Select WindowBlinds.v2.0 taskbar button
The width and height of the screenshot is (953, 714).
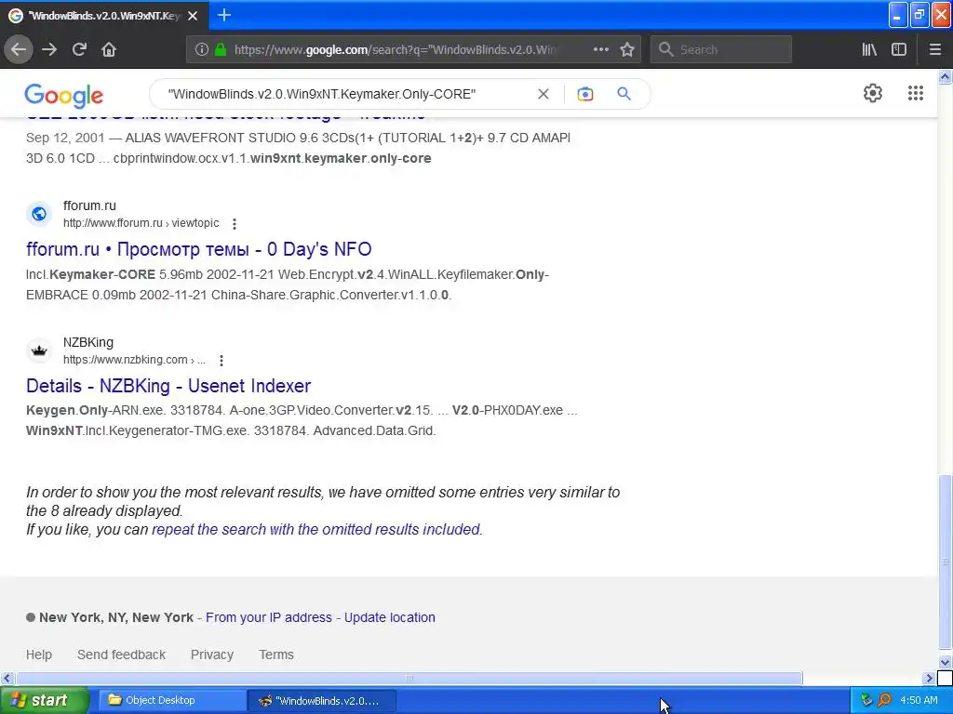(323, 700)
